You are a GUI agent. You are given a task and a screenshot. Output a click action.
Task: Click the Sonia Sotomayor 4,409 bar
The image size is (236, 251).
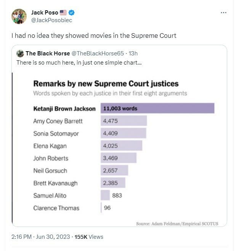pos(123,133)
